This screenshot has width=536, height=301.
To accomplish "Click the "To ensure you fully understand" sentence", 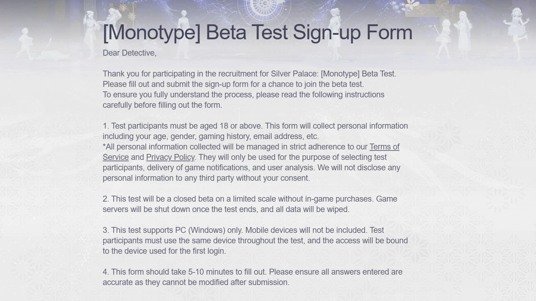I will (x=243, y=95).
